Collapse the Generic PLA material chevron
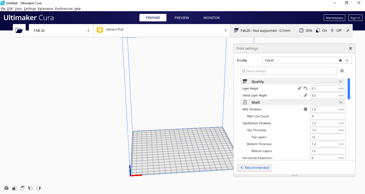This screenshot has height=194, width=365. (226, 30)
